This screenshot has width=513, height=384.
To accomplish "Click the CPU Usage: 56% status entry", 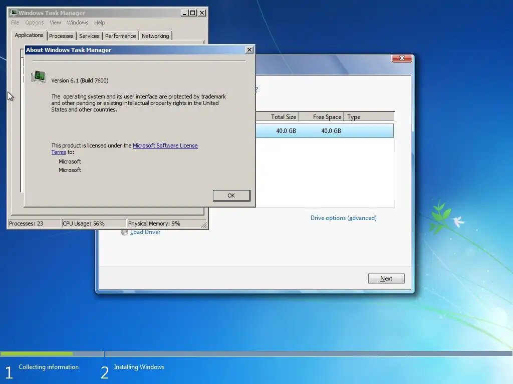I will click(94, 223).
